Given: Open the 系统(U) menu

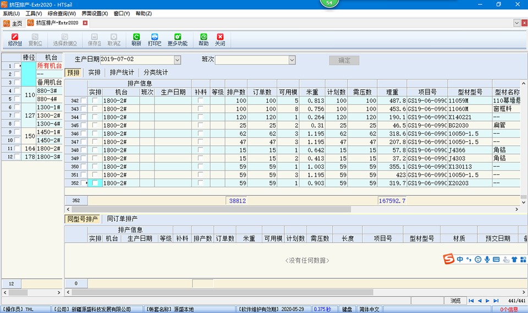Looking at the screenshot, I should coord(11,13).
